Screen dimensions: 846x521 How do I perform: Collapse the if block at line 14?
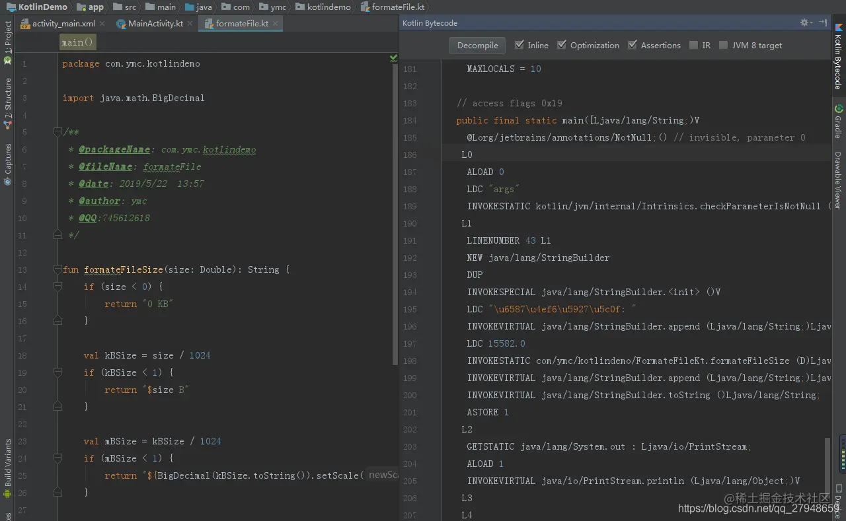tap(58, 287)
